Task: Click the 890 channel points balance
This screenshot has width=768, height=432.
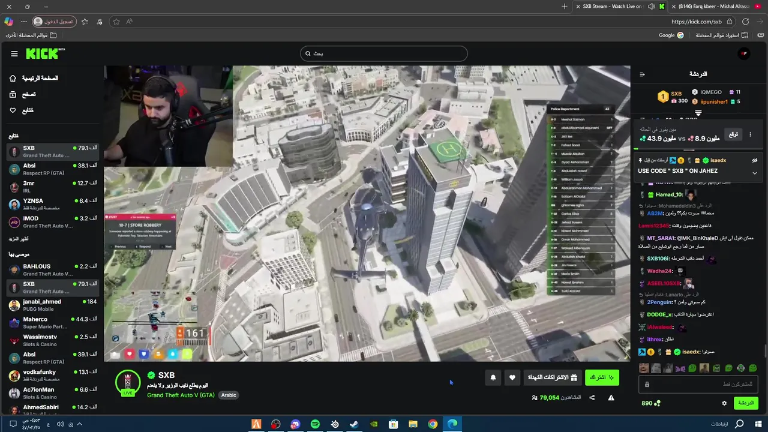Action: [x=651, y=403]
